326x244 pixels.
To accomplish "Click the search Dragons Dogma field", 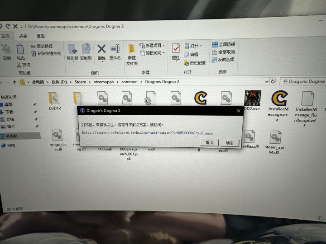I will tap(303, 81).
